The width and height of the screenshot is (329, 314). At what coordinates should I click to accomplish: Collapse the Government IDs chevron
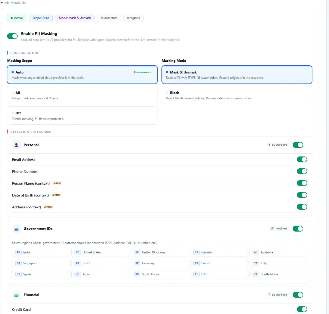[306, 229]
